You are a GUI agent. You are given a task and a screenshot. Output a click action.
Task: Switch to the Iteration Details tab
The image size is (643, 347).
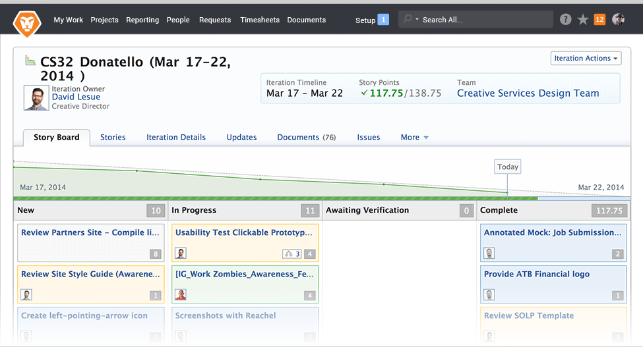point(176,138)
